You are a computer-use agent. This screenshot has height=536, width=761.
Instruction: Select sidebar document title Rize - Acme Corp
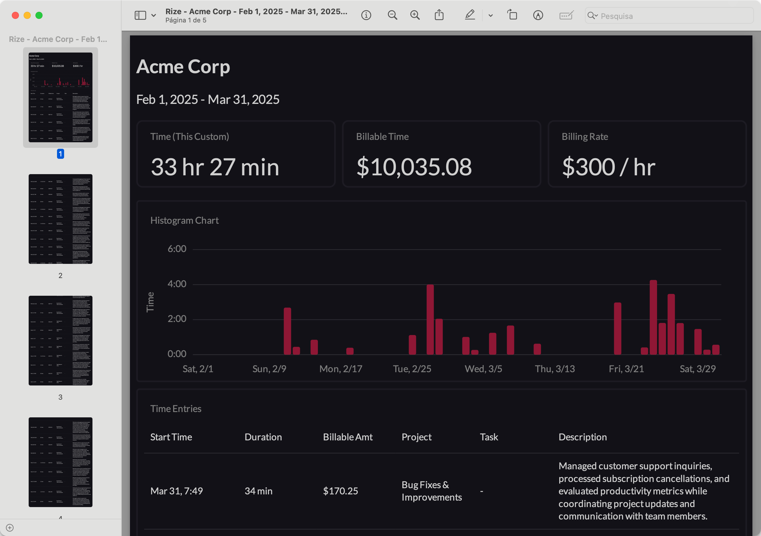click(58, 39)
